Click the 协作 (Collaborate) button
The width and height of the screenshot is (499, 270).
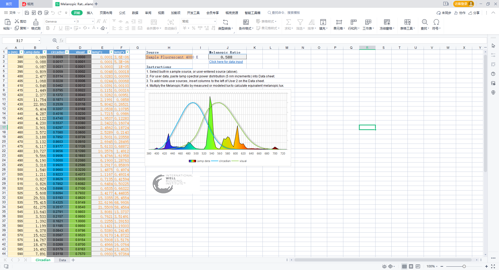[460, 13]
